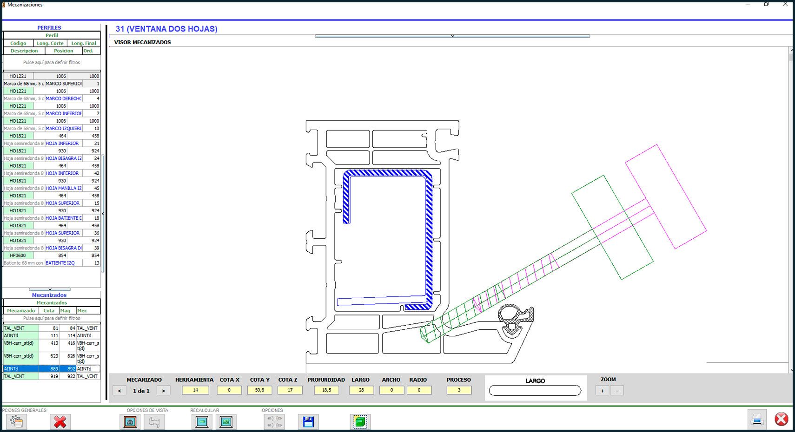Screen dimensions: 795x432
Task: Open general options settings gear icon
Action: pyautogui.click(x=16, y=421)
